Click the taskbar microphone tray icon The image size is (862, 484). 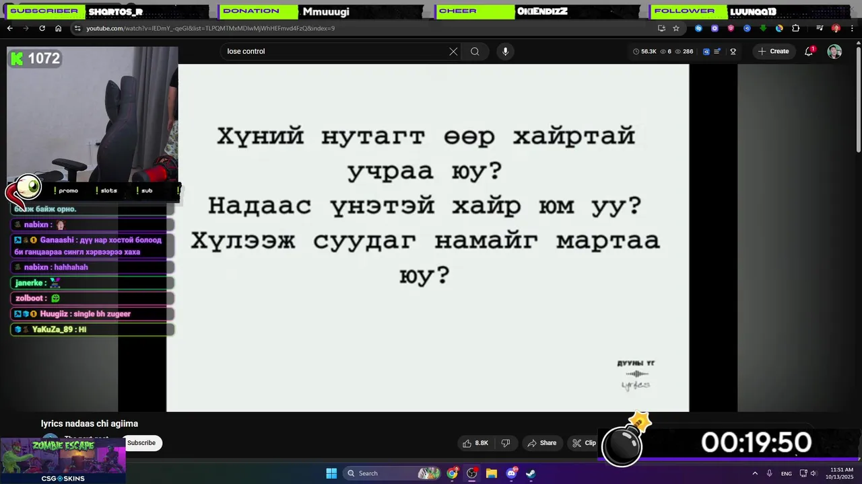tap(769, 473)
